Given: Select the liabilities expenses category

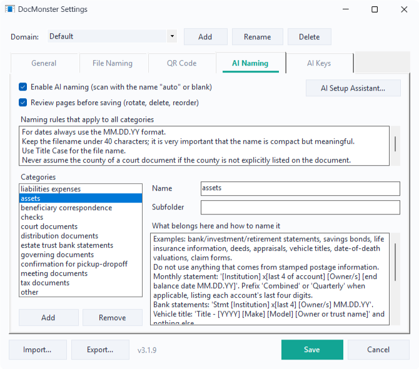Looking at the screenshot, I should 81,189.
